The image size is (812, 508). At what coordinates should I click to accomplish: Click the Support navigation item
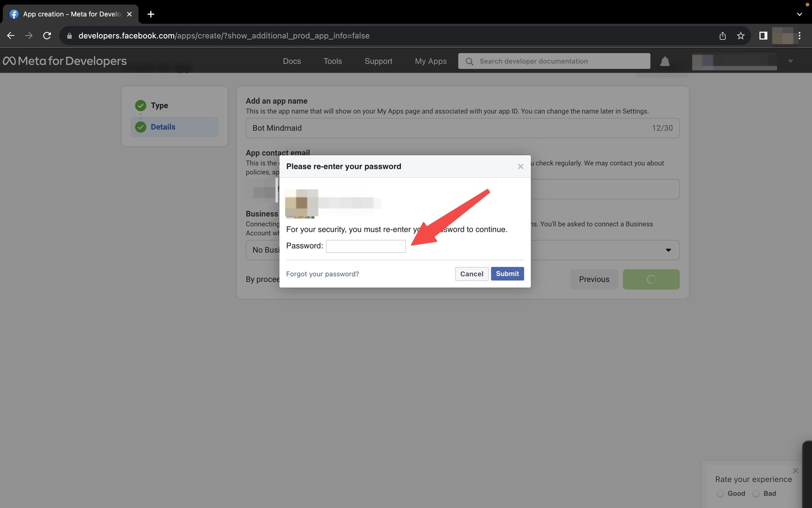(x=378, y=61)
